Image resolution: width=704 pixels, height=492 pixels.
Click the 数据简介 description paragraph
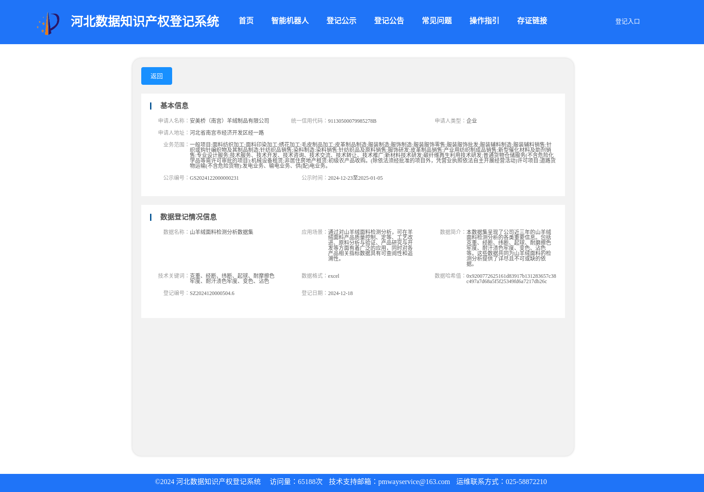(509, 248)
